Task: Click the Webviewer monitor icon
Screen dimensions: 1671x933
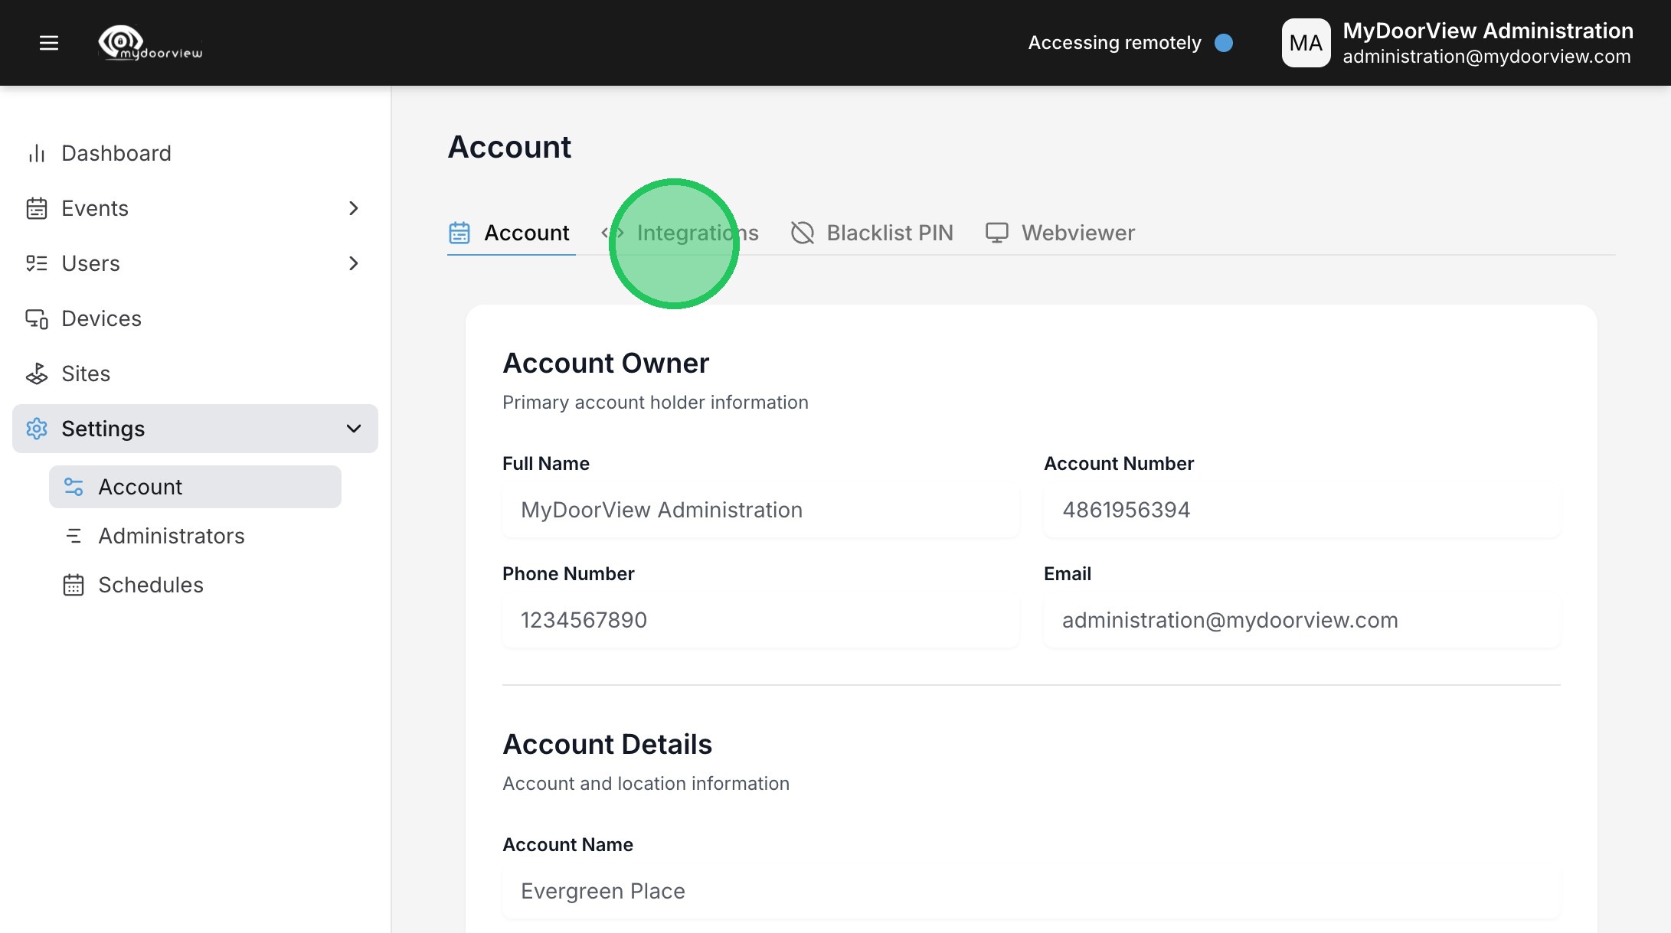Action: [x=996, y=233]
